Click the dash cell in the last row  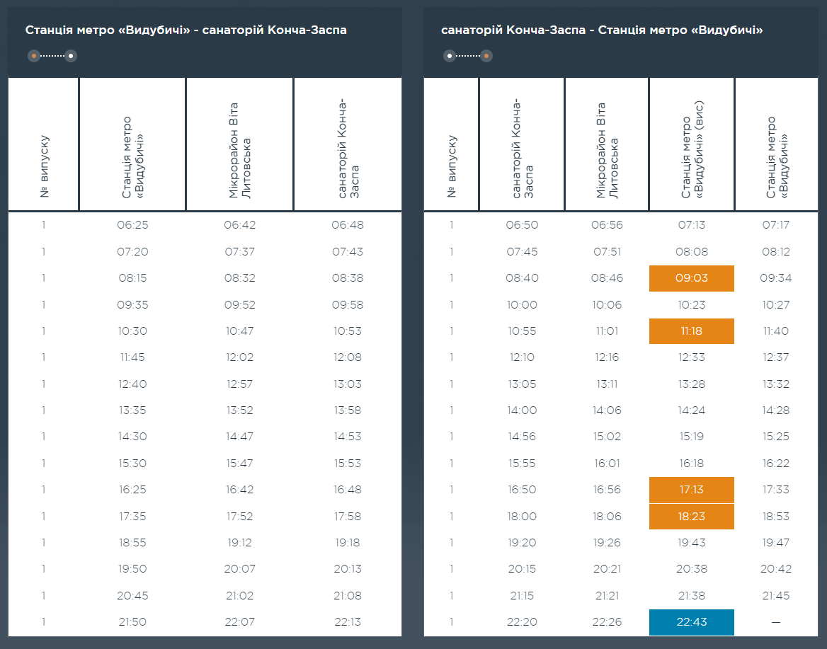pos(776,622)
